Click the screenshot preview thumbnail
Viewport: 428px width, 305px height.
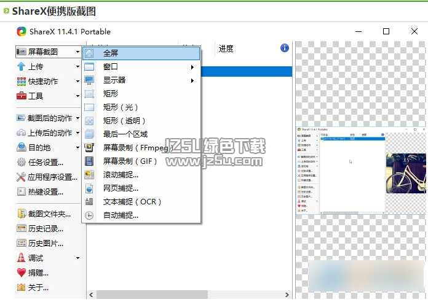pos(361,171)
